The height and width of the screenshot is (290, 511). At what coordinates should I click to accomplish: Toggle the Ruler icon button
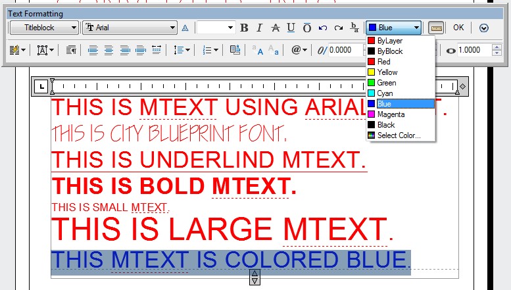click(x=435, y=28)
